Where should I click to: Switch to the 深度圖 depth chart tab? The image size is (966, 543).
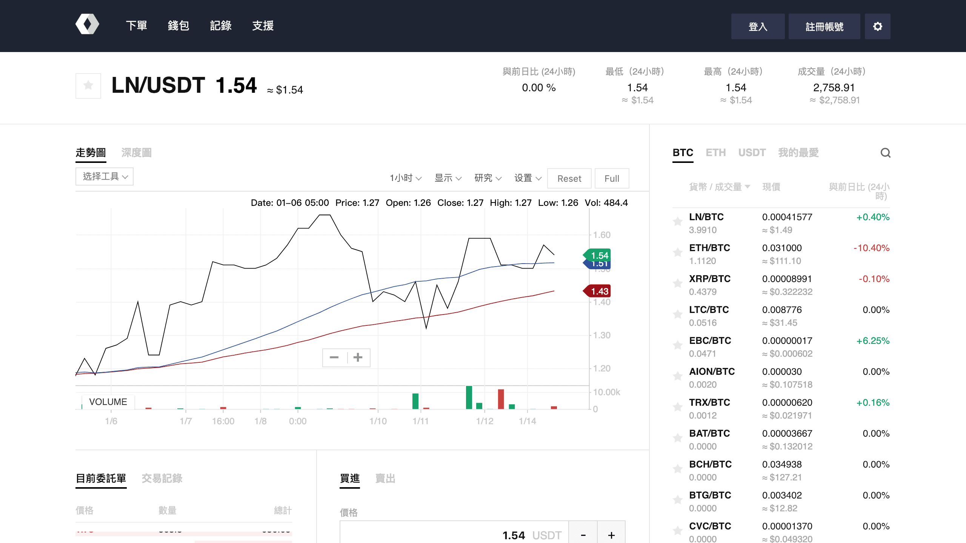coord(137,153)
